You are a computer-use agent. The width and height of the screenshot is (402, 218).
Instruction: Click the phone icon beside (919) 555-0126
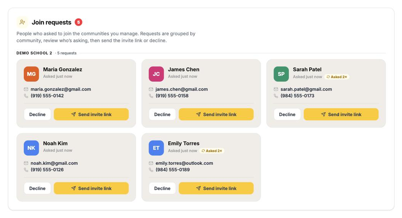coord(26,170)
